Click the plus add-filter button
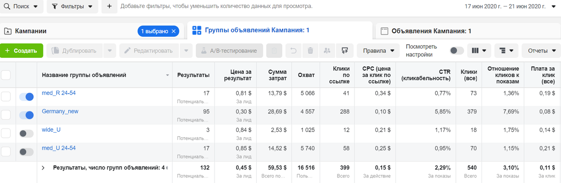This screenshot has width=561, height=183. point(109,7)
